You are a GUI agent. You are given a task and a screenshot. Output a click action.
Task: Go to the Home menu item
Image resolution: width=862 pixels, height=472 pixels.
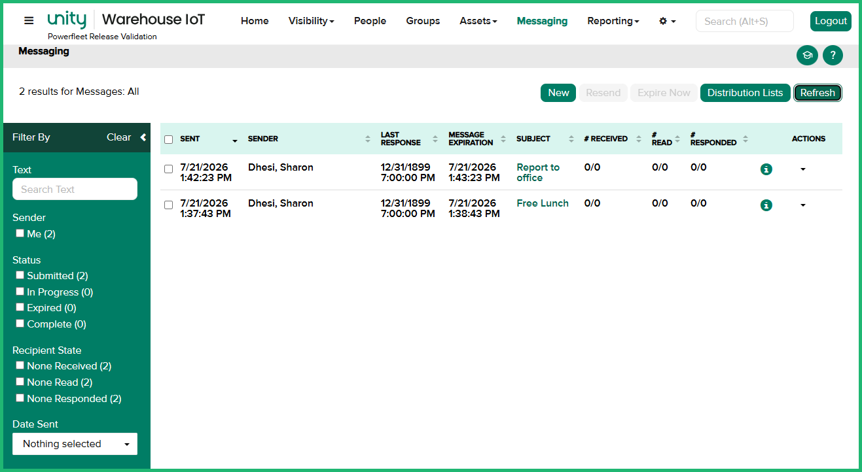(255, 21)
